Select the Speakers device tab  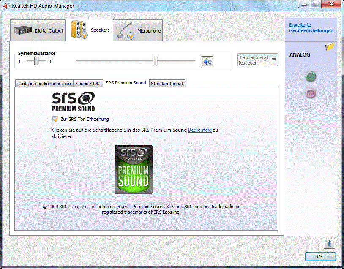click(89, 30)
